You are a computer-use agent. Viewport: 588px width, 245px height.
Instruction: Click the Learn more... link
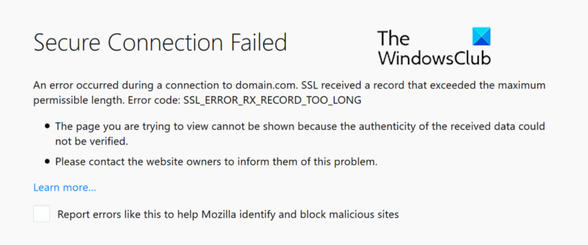pyautogui.click(x=65, y=188)
